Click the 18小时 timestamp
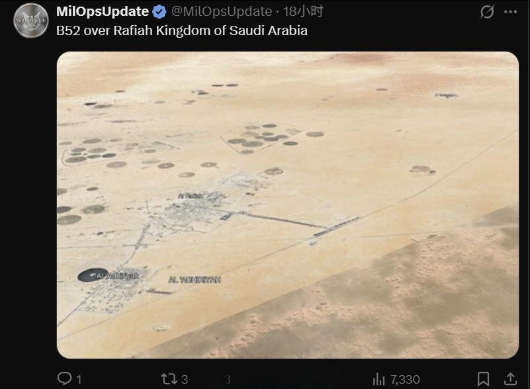This screenshot has height=389, width=530. pyautogui.click(x=303, y=11)
